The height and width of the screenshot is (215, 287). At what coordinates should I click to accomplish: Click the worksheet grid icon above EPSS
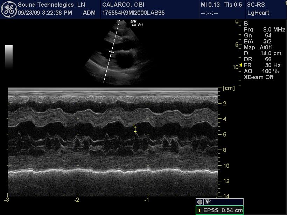207,202
